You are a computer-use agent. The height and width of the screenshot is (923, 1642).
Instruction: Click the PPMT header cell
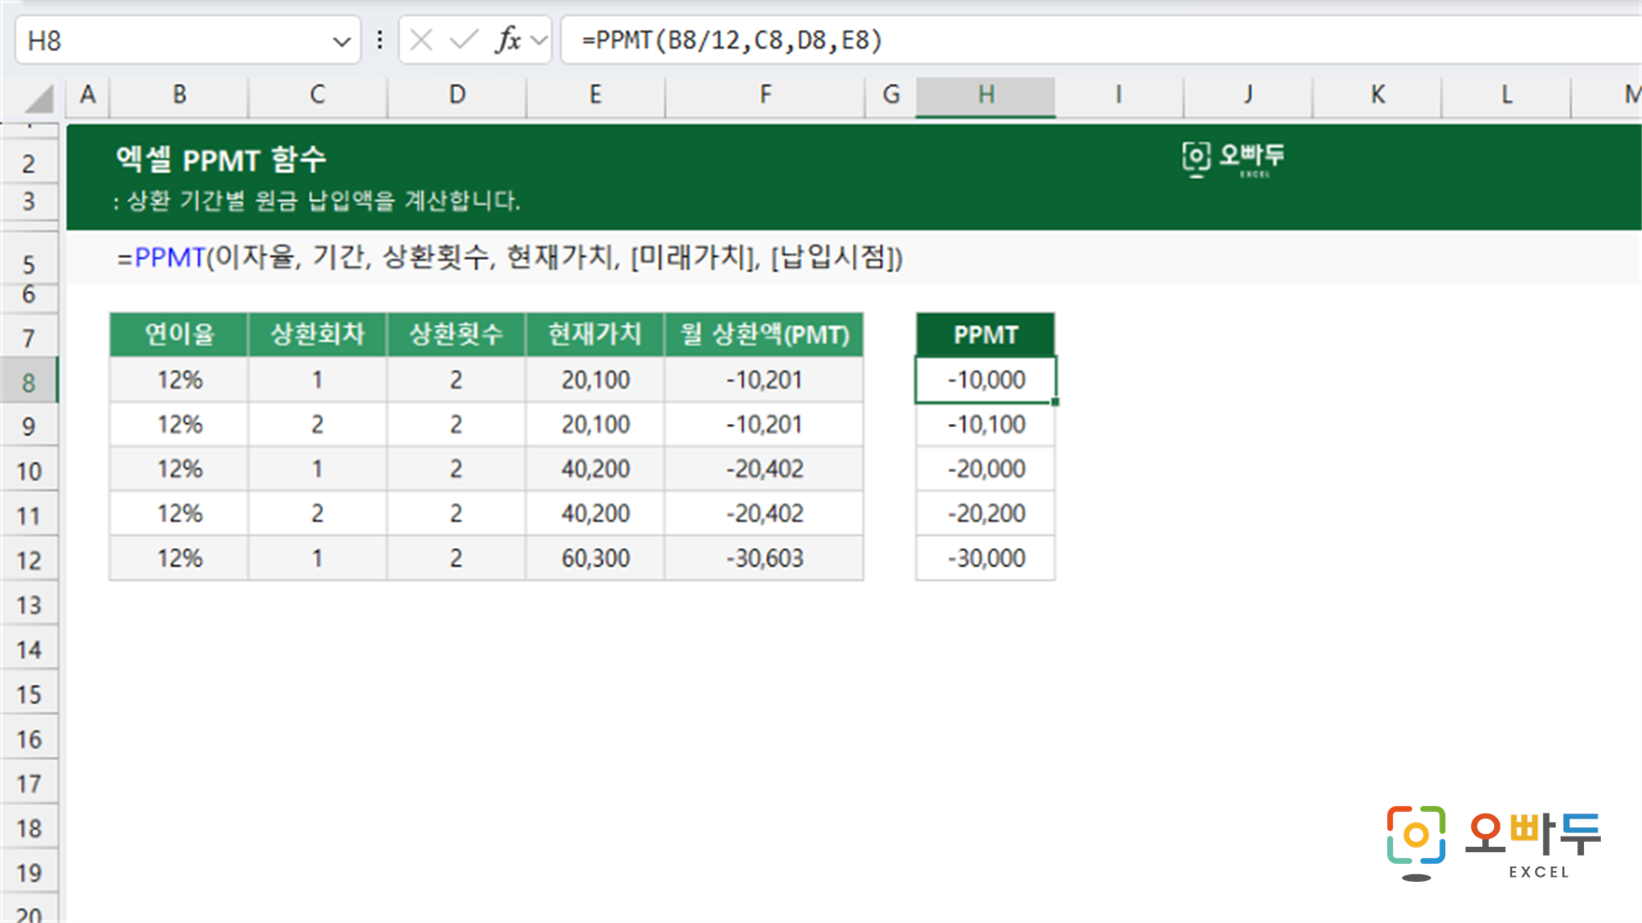(985, 334)
